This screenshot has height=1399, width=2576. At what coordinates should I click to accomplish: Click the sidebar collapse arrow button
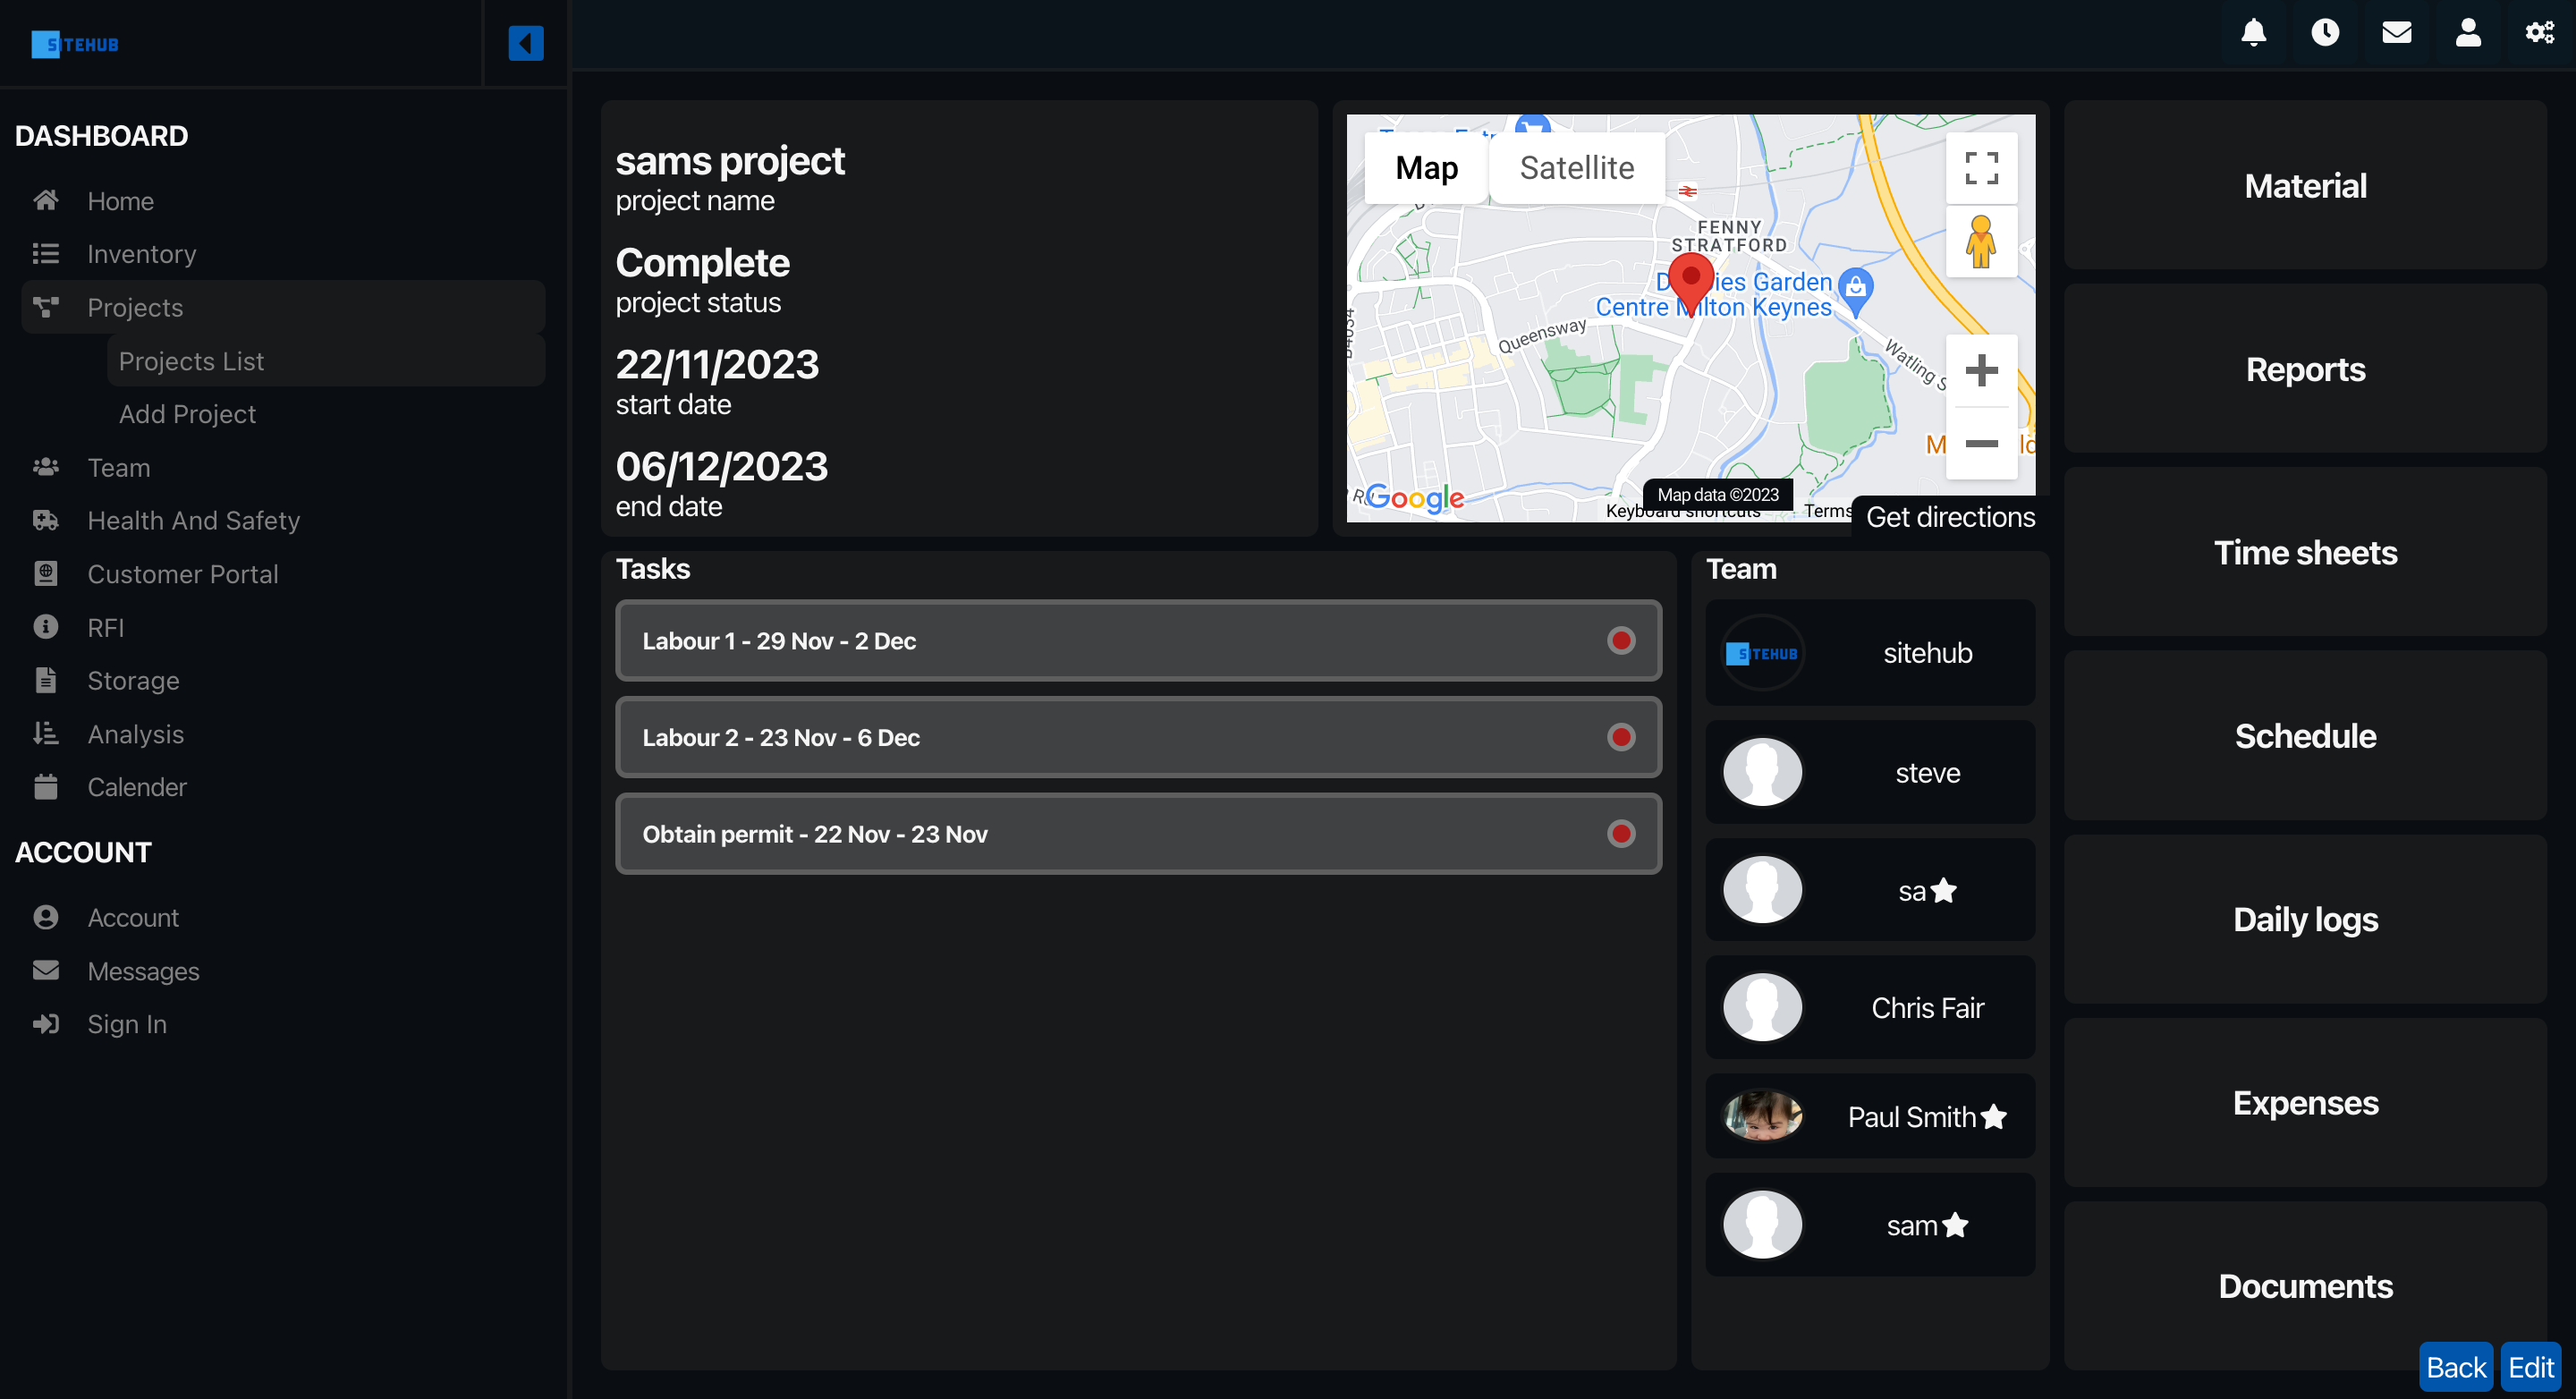(x=525, y=43)
